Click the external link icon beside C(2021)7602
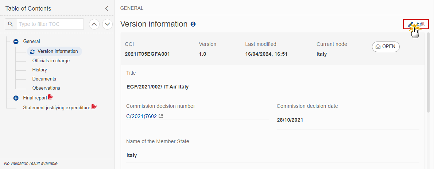 pyautogui.click(x=160, y=116)
